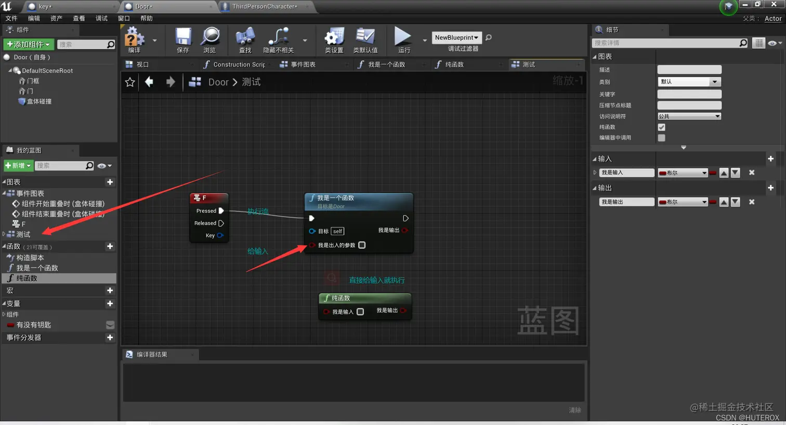Add a new input parameter with plus icon

[770, 158]
